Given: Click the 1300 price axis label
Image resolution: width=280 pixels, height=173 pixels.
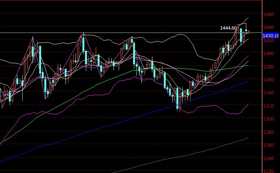Looking at the screenshot, I should tap(269, 119).
